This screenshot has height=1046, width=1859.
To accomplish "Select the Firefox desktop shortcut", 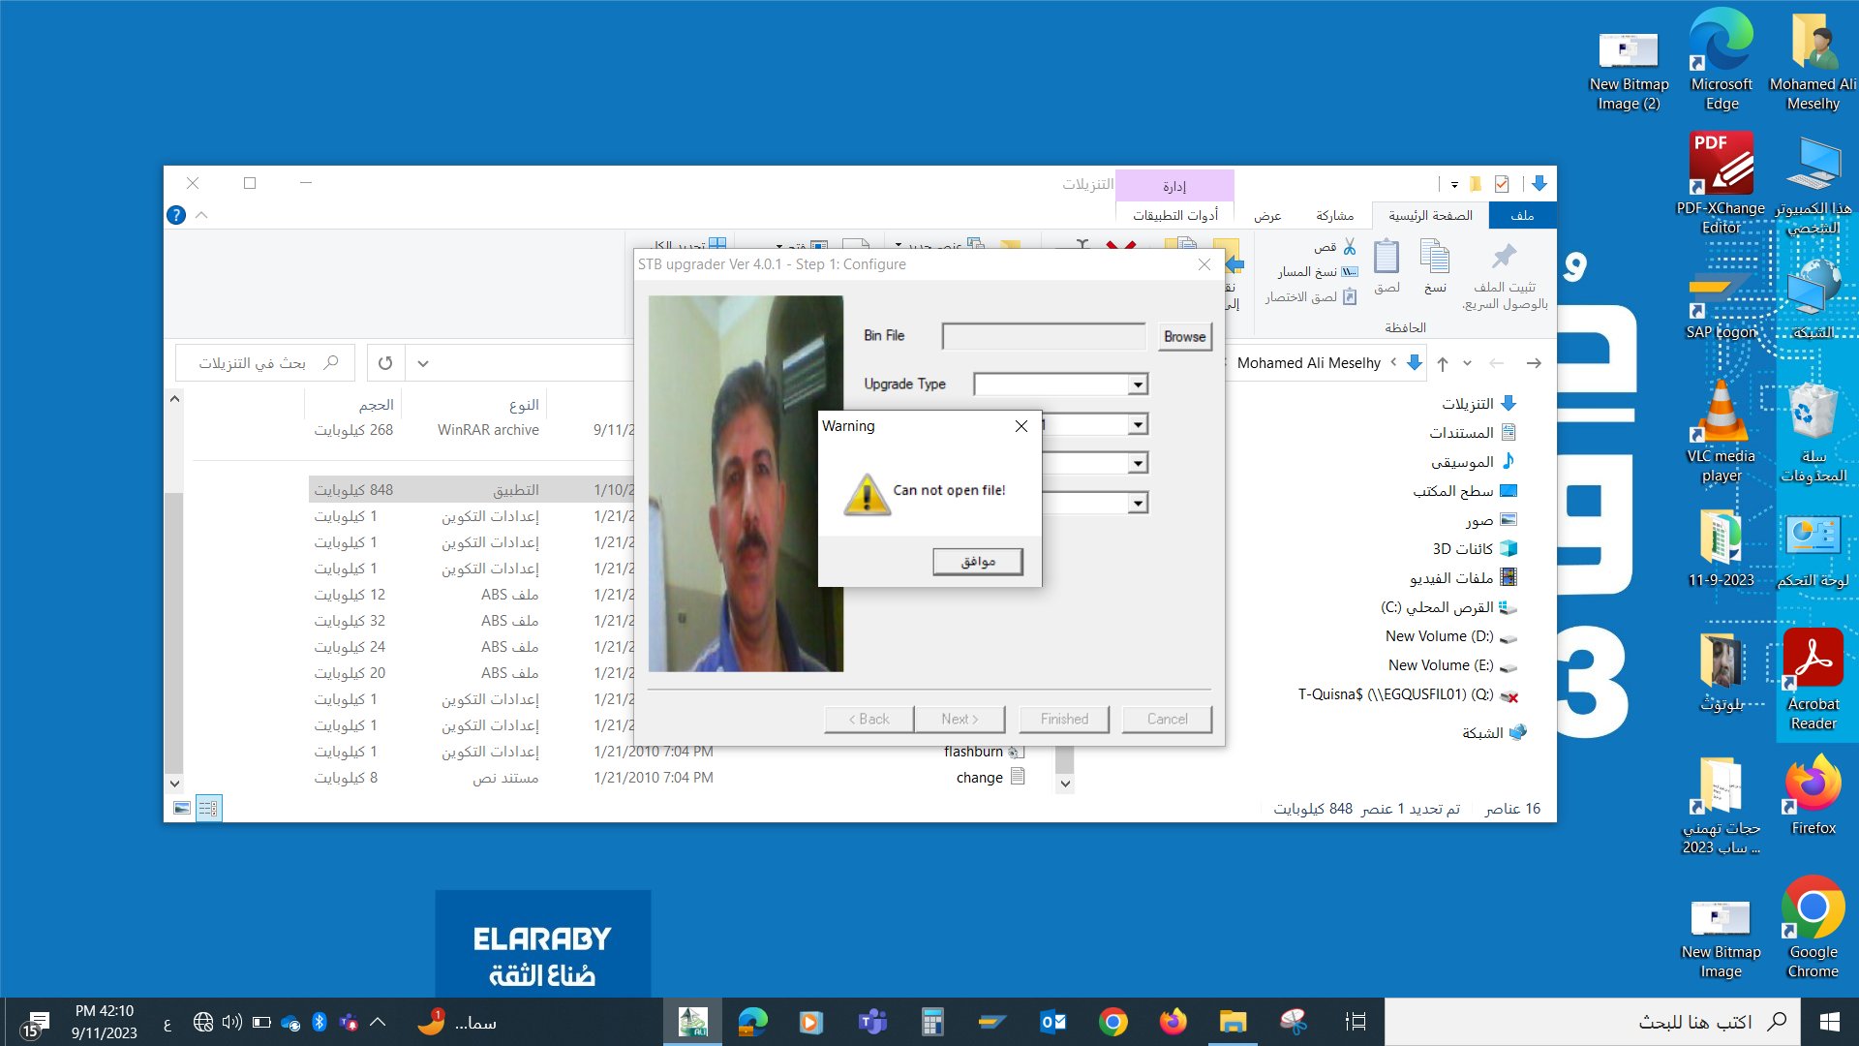I will [1813, 794].
